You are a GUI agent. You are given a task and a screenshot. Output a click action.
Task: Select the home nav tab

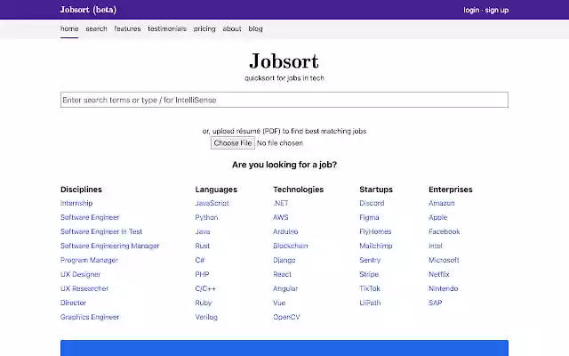click(69, 28)
